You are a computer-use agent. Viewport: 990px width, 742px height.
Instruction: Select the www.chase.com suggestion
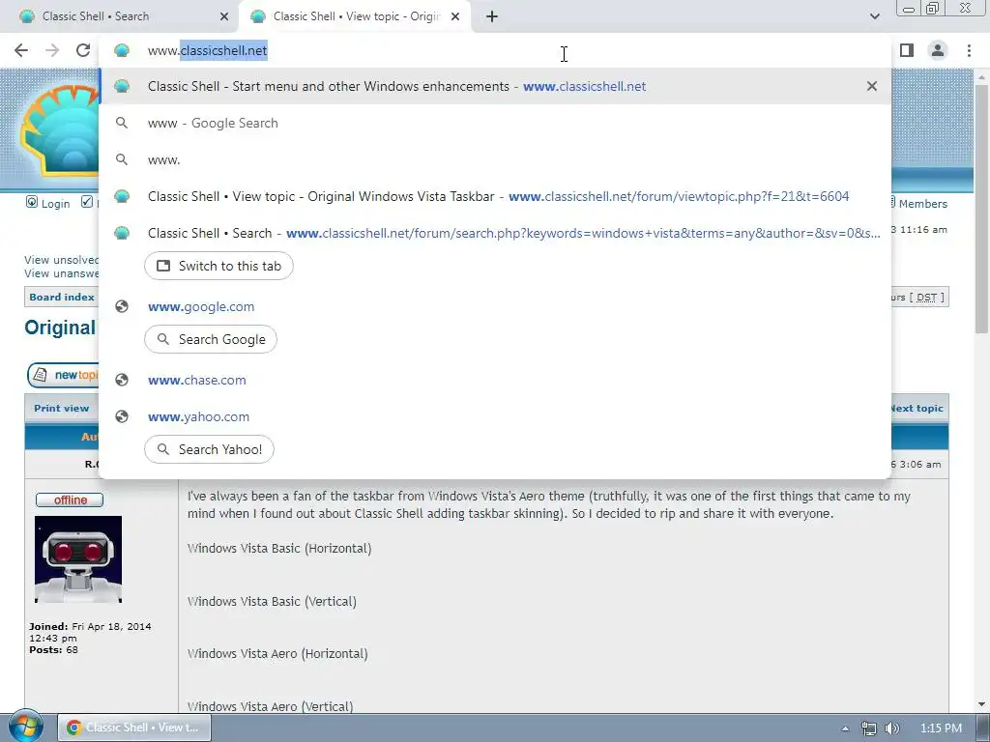pyautogui.click(x=495, y=380)
